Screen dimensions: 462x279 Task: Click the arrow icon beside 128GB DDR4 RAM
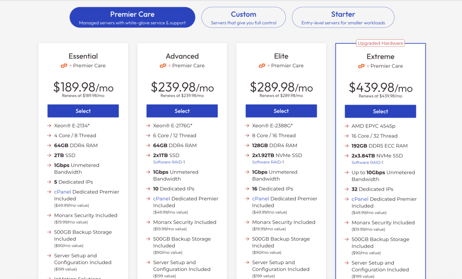pyautogui.click(x=247, y=145)
